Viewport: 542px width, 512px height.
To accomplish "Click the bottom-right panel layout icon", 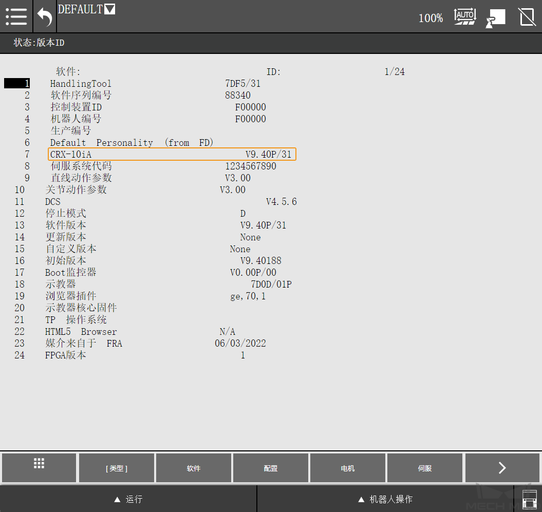I will coord(529,499).
